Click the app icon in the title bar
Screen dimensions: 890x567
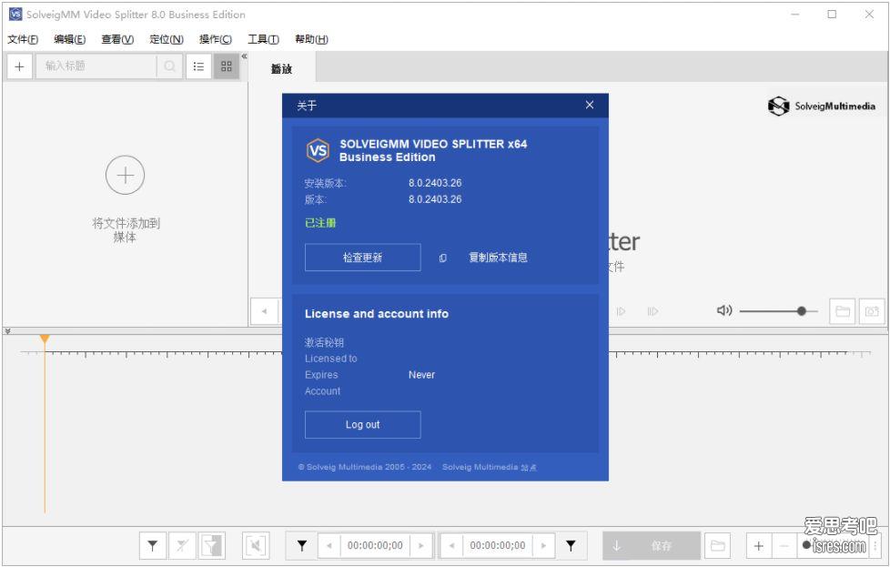(15, 15)
